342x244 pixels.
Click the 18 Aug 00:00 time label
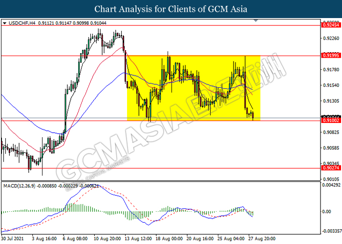pos(169,239)
